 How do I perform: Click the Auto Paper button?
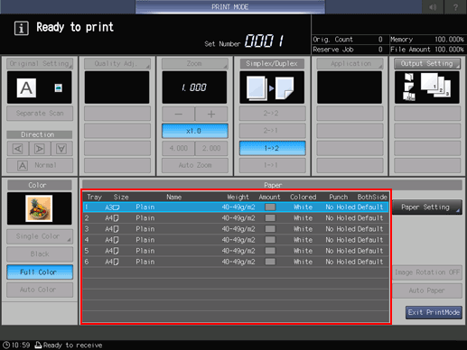point(427,290)
